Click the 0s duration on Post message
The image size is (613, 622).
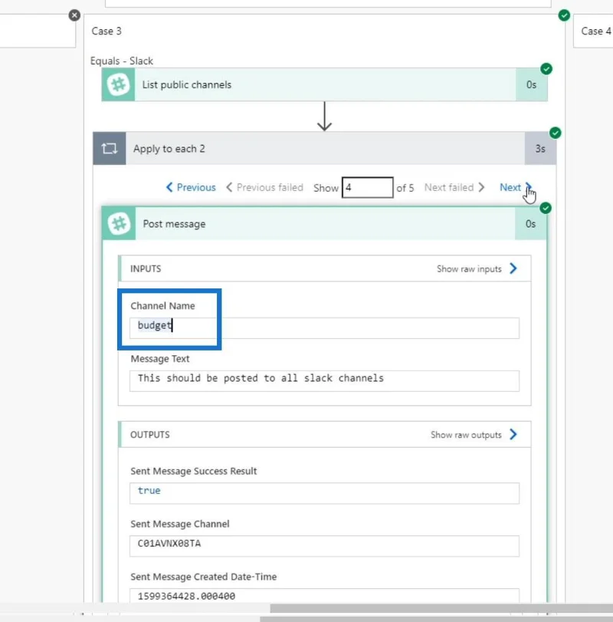coord(530,224)
